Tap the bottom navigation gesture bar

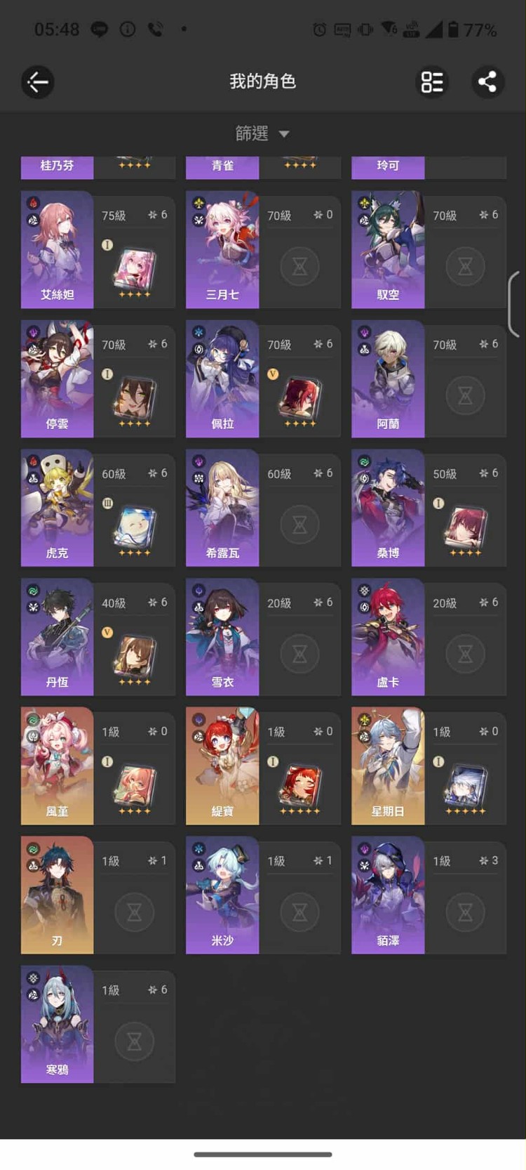[263, 1154]
